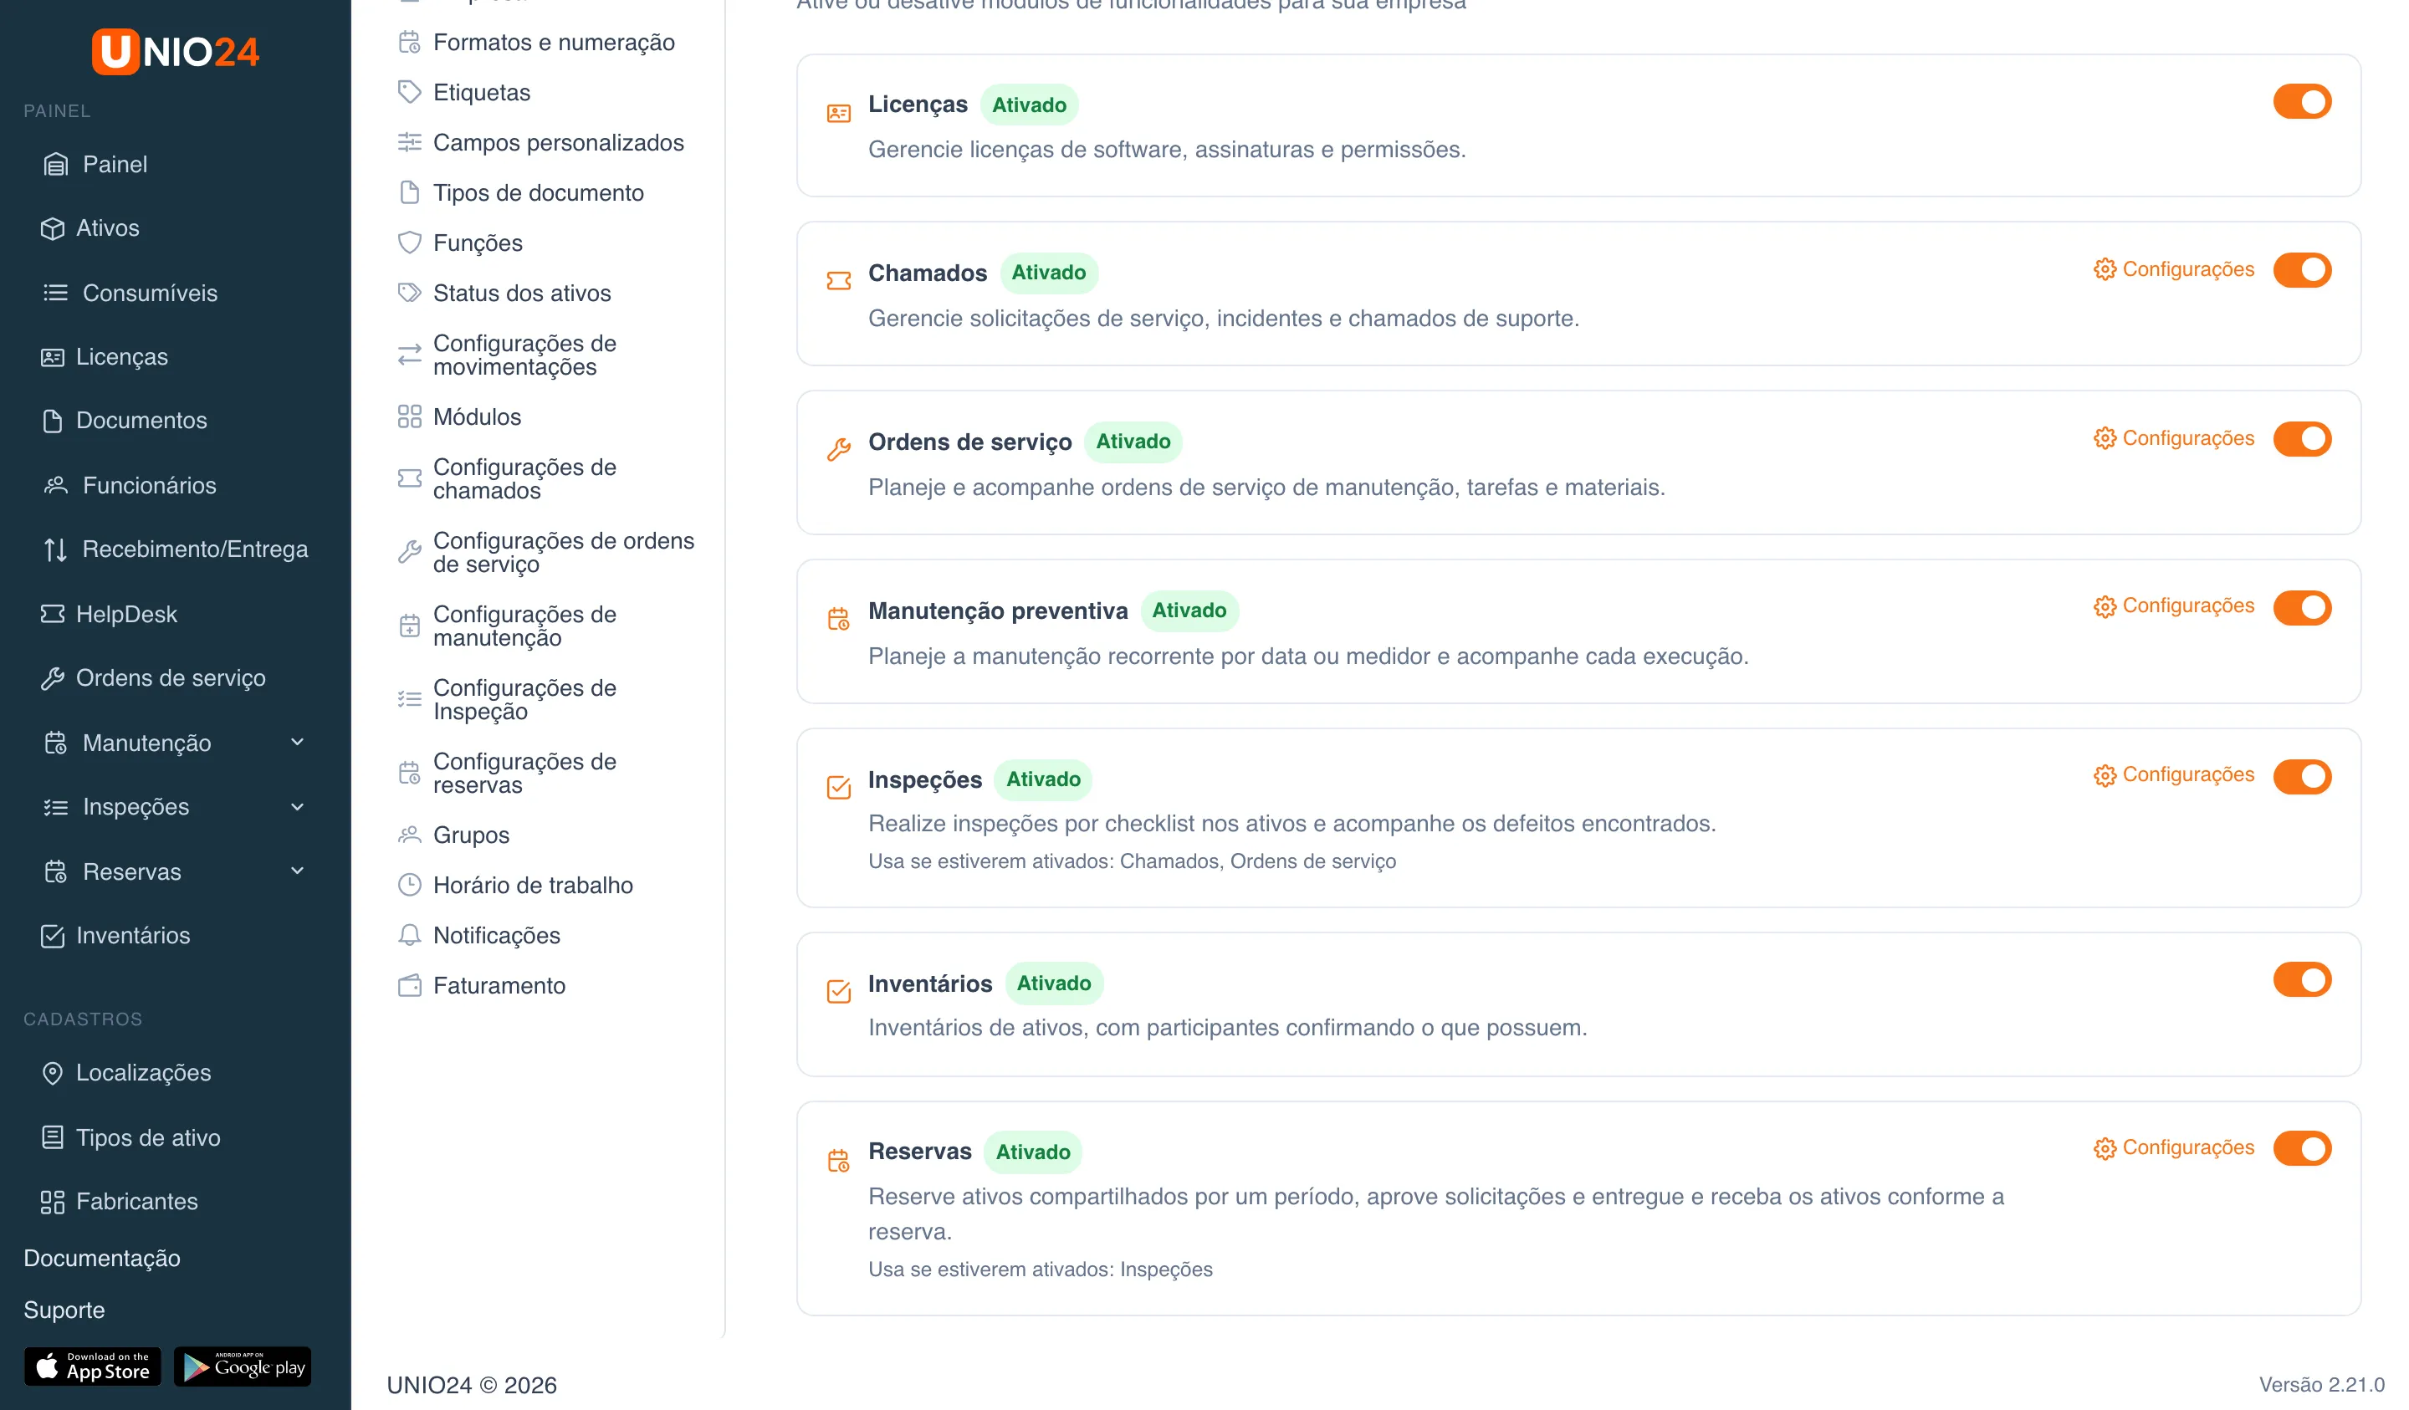Disable the Inspeções module toggle
The image size is (2409, 1410).
point(2301,776)
